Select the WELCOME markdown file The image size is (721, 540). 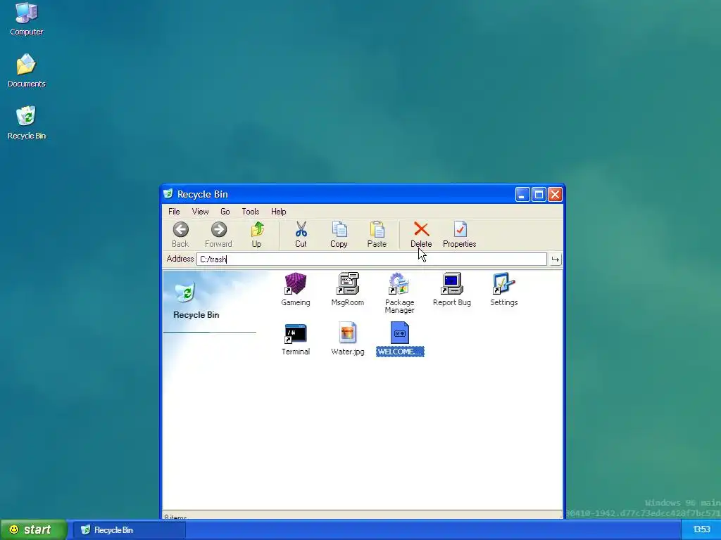(x=400, y=340)
